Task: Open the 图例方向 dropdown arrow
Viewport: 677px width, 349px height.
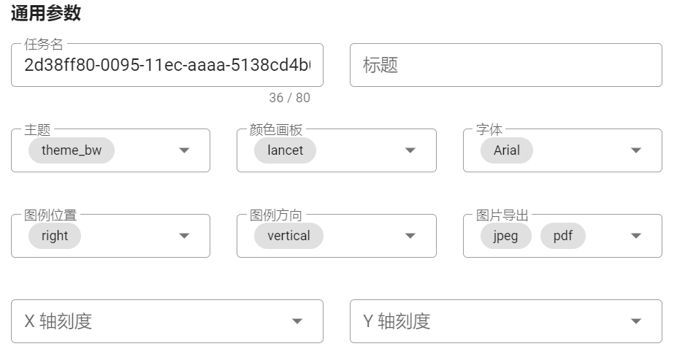Action: coord(410,236)
